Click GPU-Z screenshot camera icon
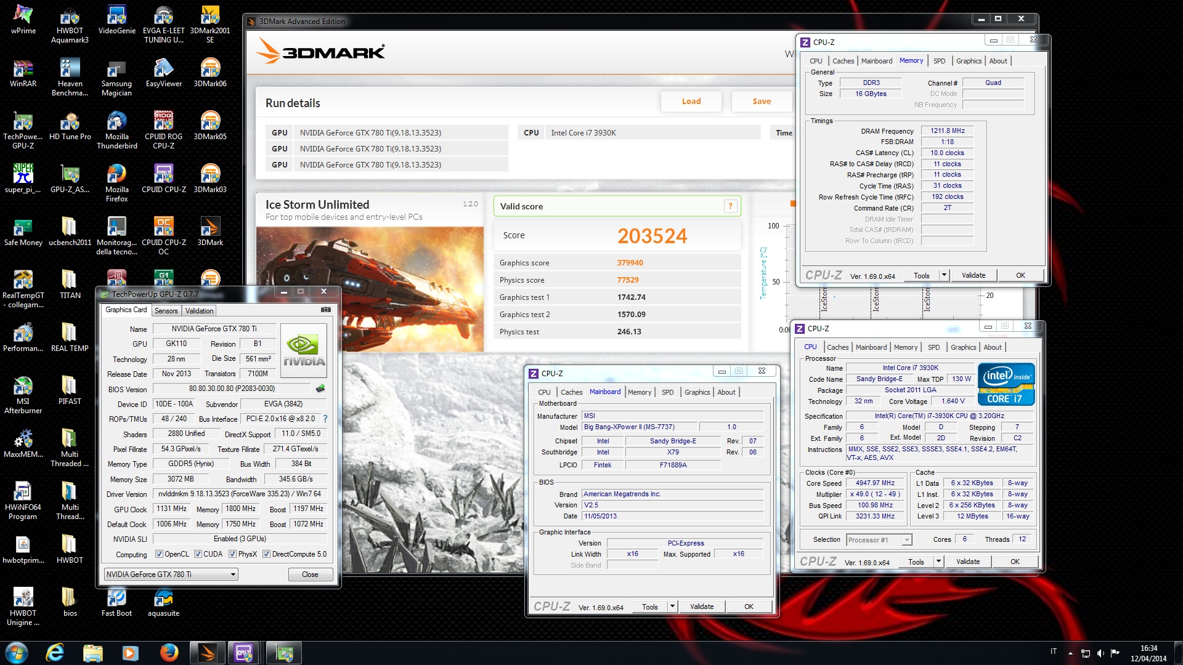Screen dimensions: 1183x665 pos(326,310)
